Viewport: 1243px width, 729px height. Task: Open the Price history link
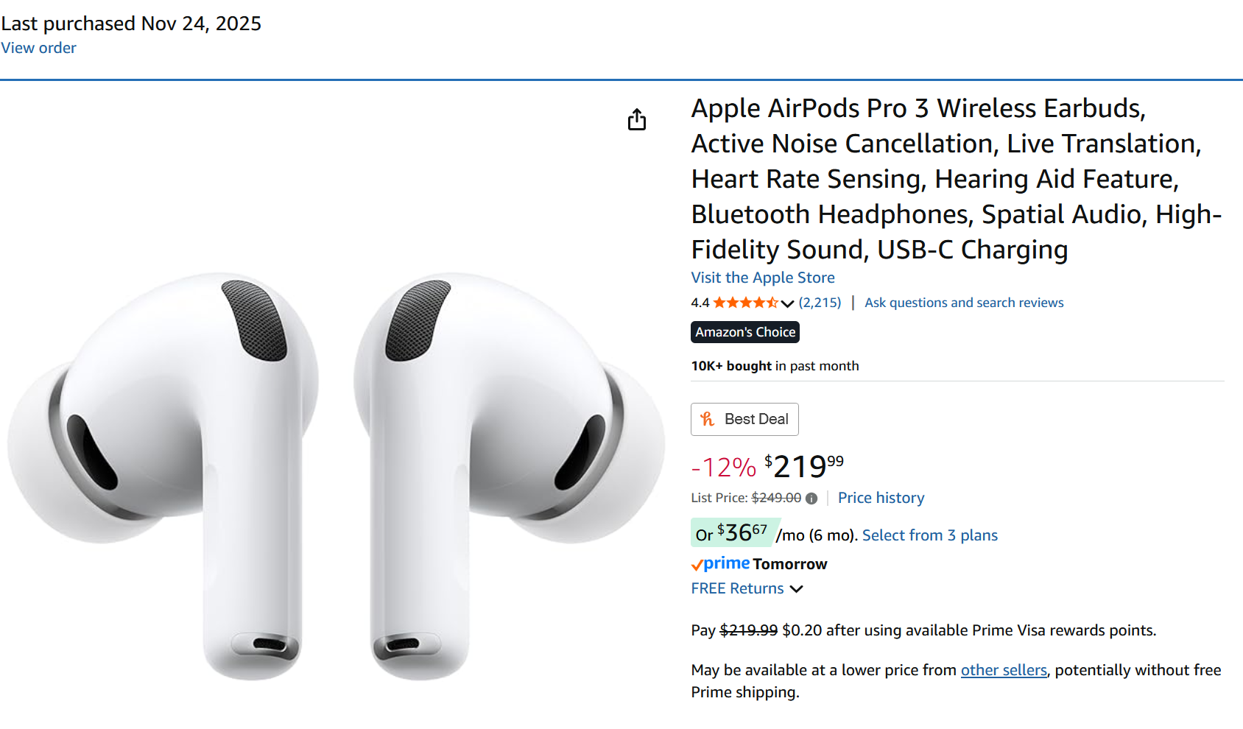coord(881,498)
